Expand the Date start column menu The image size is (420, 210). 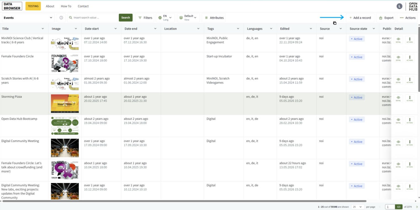coord(116,29)
